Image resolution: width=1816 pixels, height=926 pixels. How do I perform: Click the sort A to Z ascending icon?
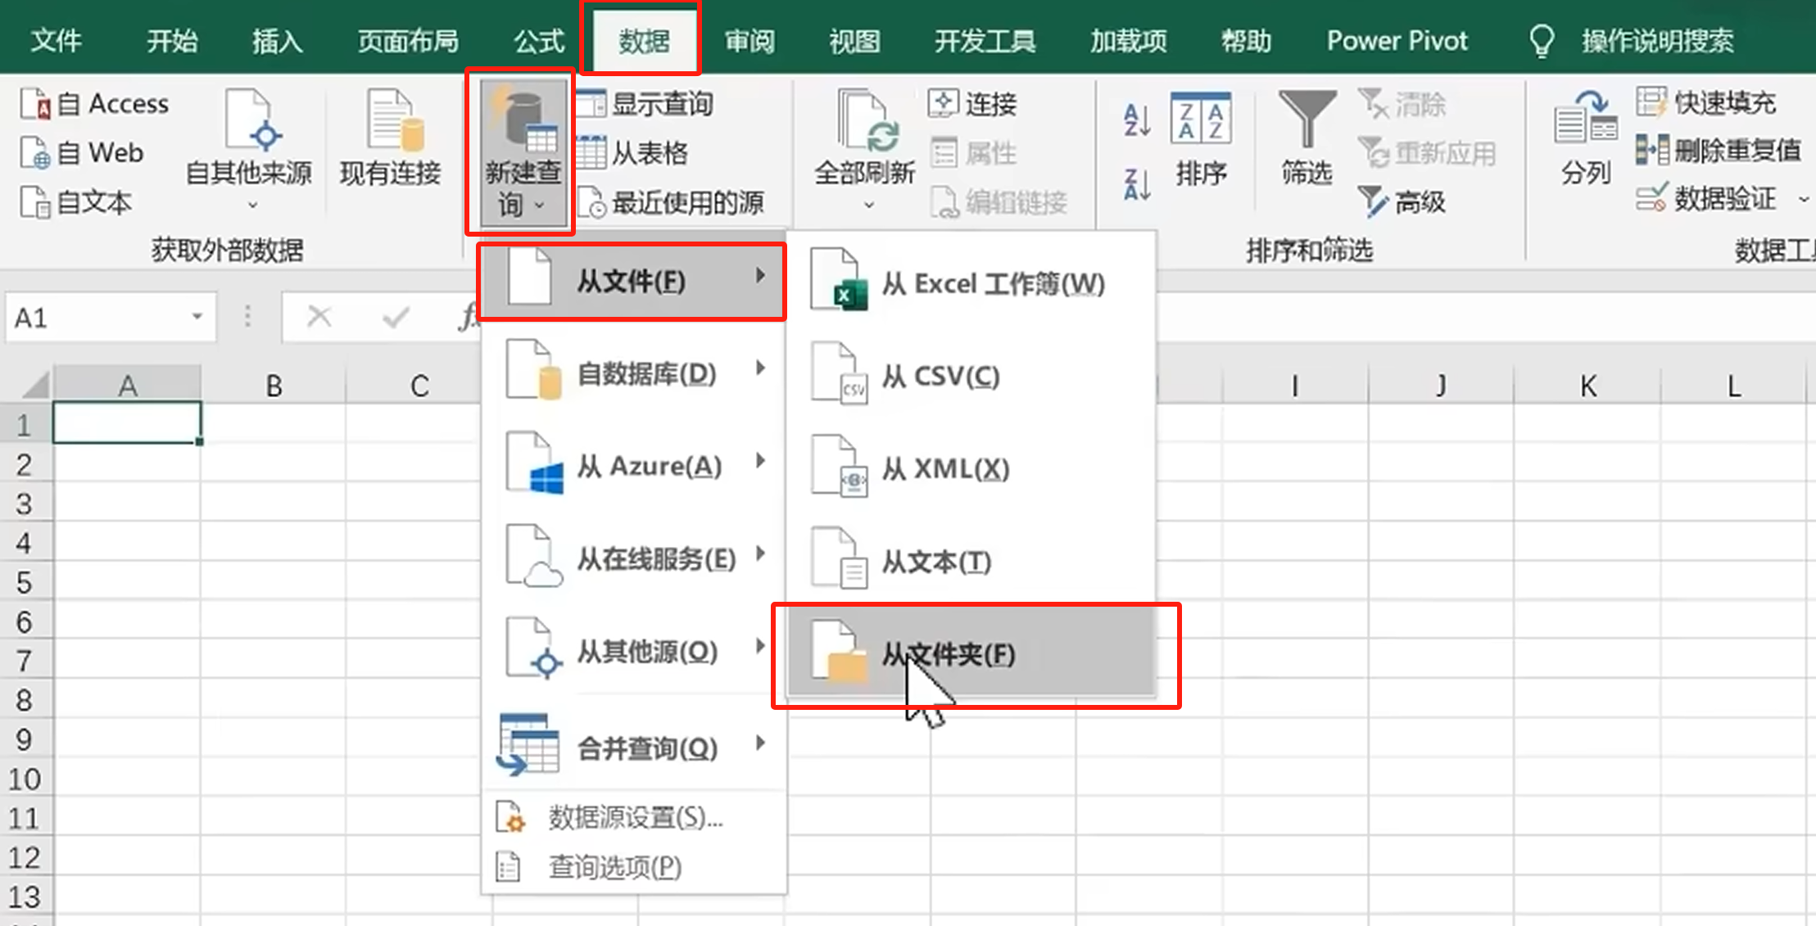coord(1137,120)
